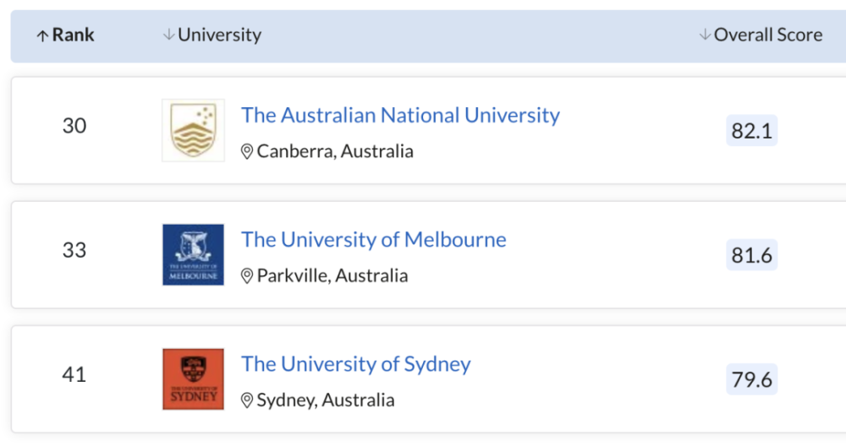Select the rank 30 number cell
This screenshot has height=446, width=846.
(x=74, y=126)
